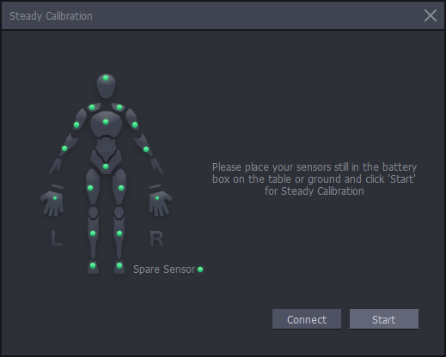The height and width of the screenshot is (357, 446).
Task: Click the Spare Sensor indicator dot
Action: pos(200,269)
